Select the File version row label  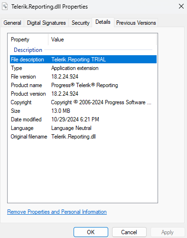23,77
